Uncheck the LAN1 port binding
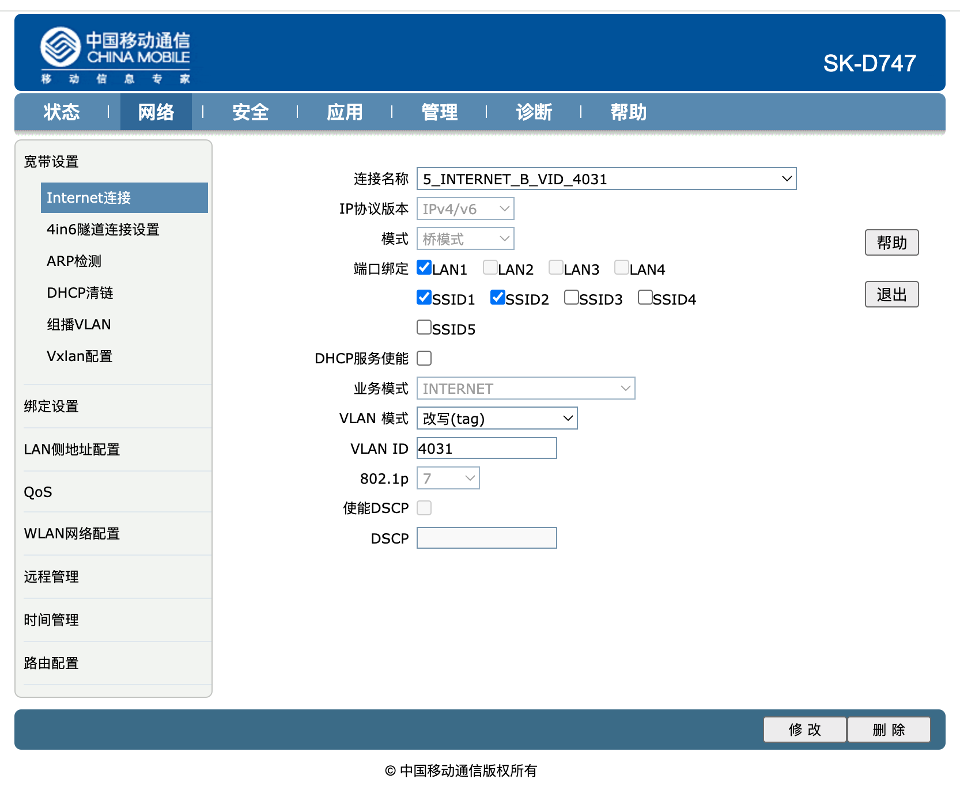 pos(424,267)
